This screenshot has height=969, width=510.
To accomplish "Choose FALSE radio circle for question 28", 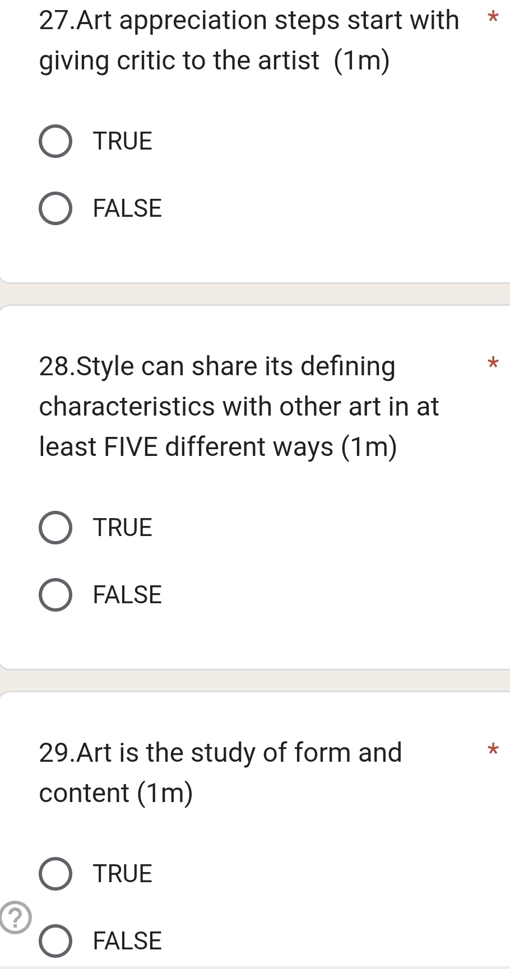I will point(55,595).
